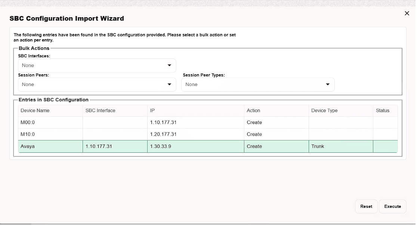The width and height of the screenshot is (417, 225).
Task: Click the Device Type column header
Action: tap(324, 111)
